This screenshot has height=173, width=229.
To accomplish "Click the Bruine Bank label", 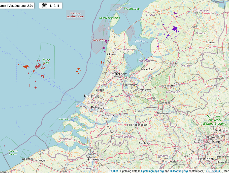I will pos(46,61).
